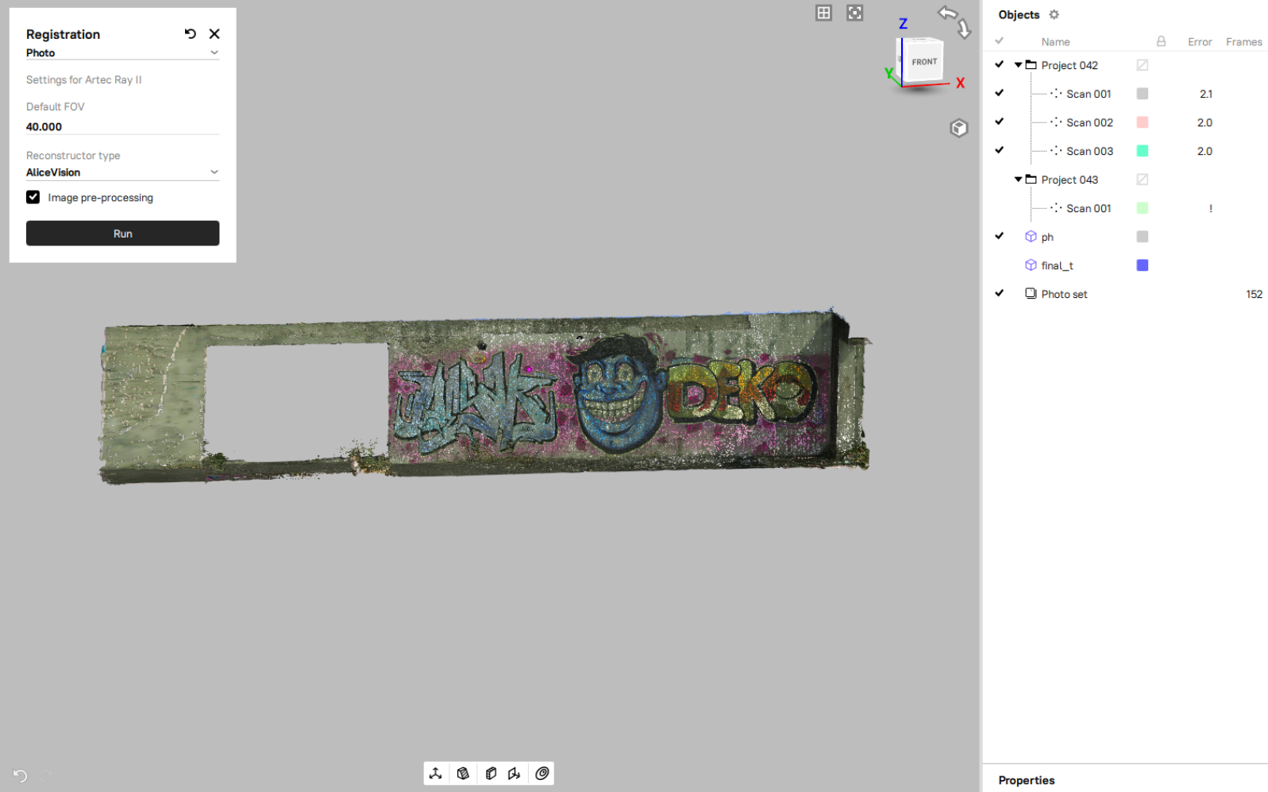
Task: Toggle the Image pre-processing checkbox
Action: point(33,197)
